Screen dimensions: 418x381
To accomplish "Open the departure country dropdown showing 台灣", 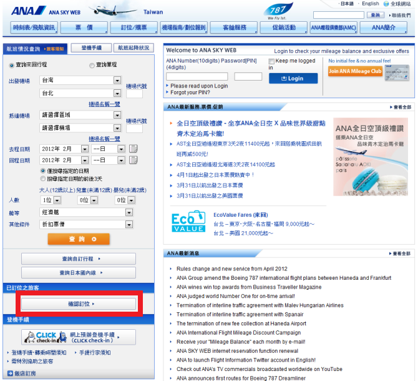I will click(80, 80).
